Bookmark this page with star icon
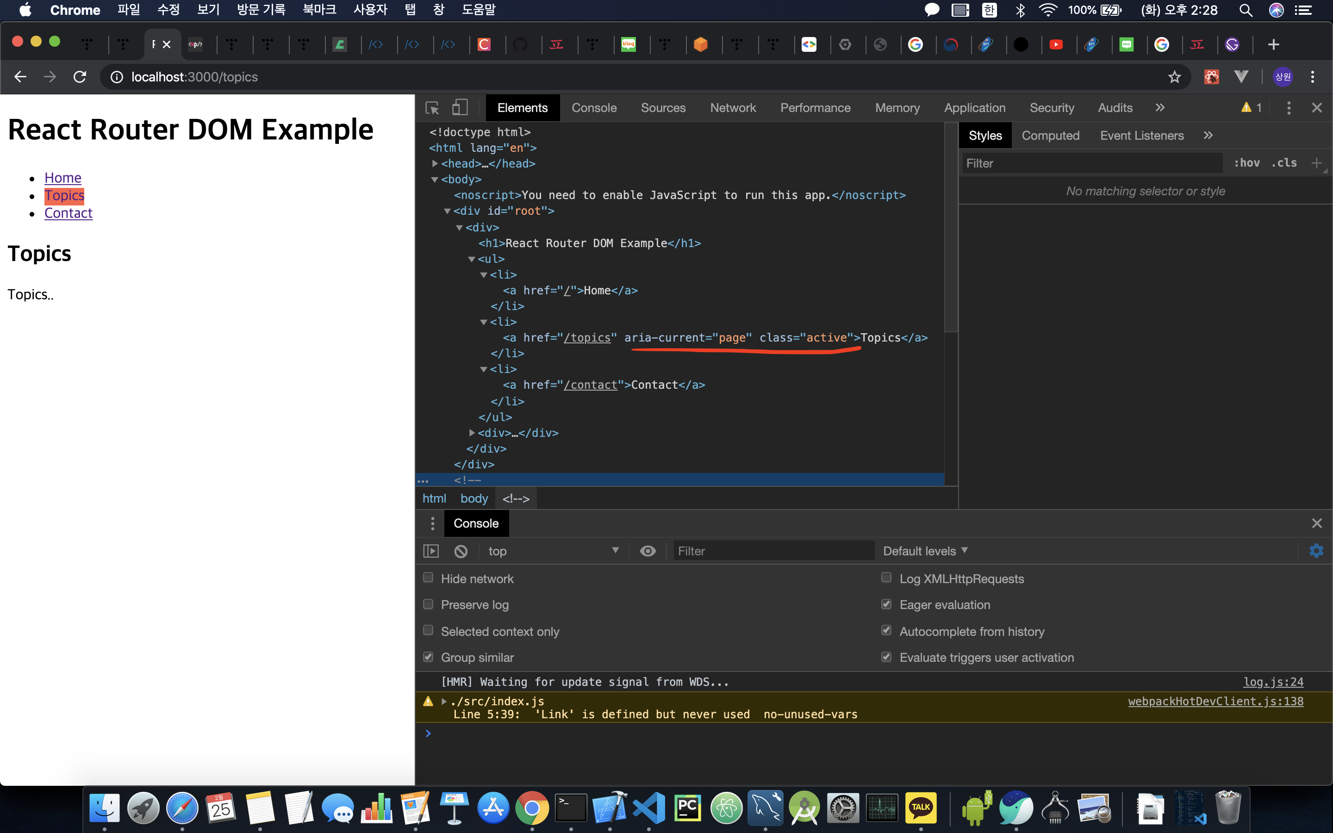This screenshot has height=833, width=1333. tap(1174, 77)
